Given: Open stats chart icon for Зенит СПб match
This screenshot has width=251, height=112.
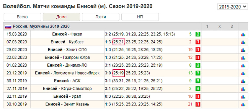Looking at the screenshot, I should point(243,50).
